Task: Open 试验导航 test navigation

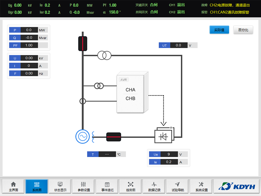Action: 177,186
